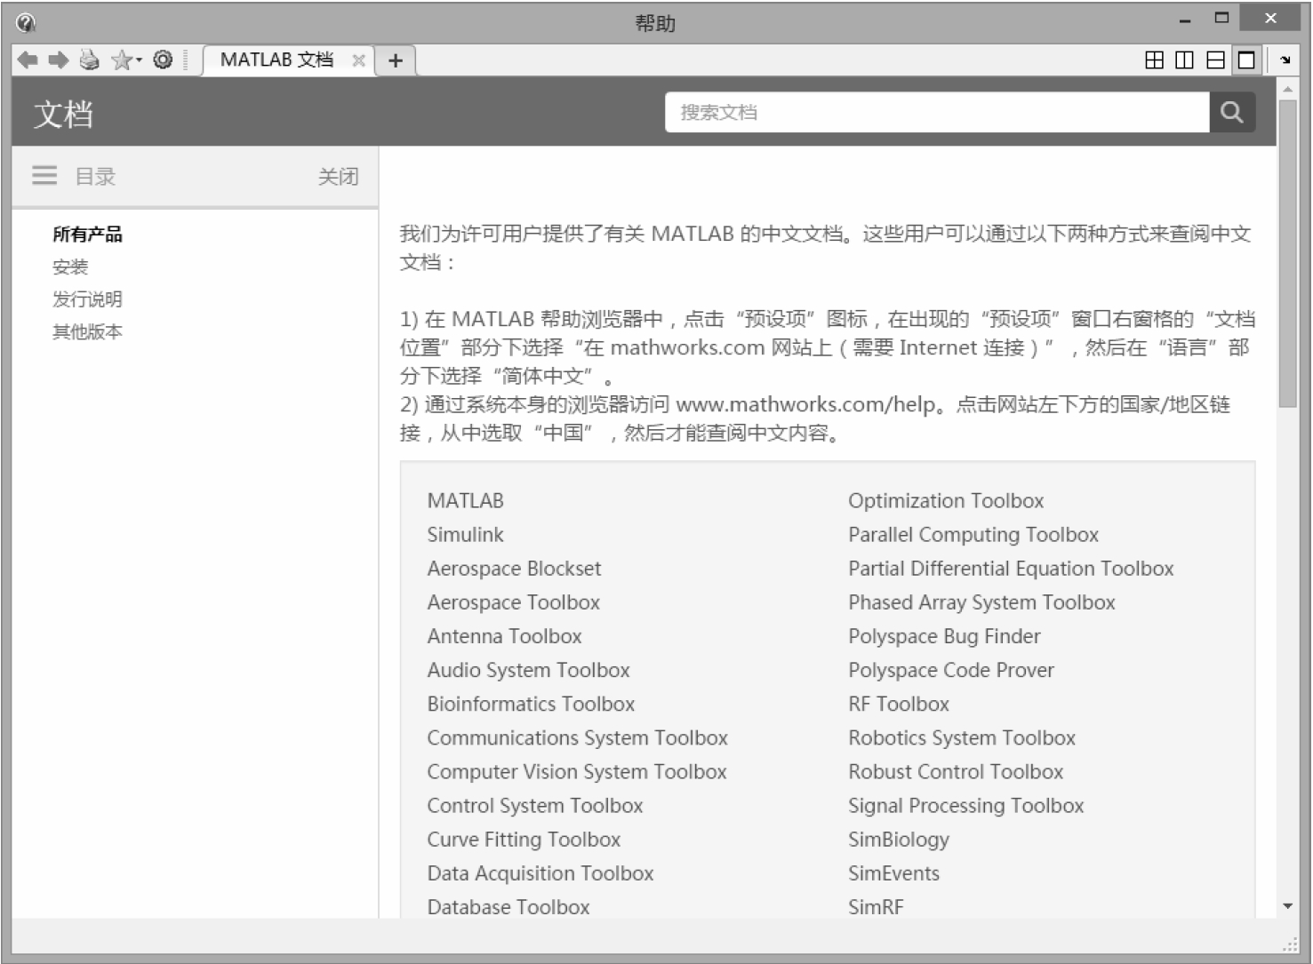The height and width of the screenshot is (964, 1313).
Task: Click 关闭 to hide the contents panel
Action: (x=338, y=177)
